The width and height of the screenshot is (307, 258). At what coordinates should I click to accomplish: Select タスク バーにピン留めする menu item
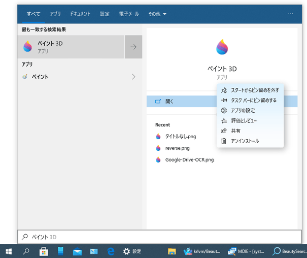(250, 100)
